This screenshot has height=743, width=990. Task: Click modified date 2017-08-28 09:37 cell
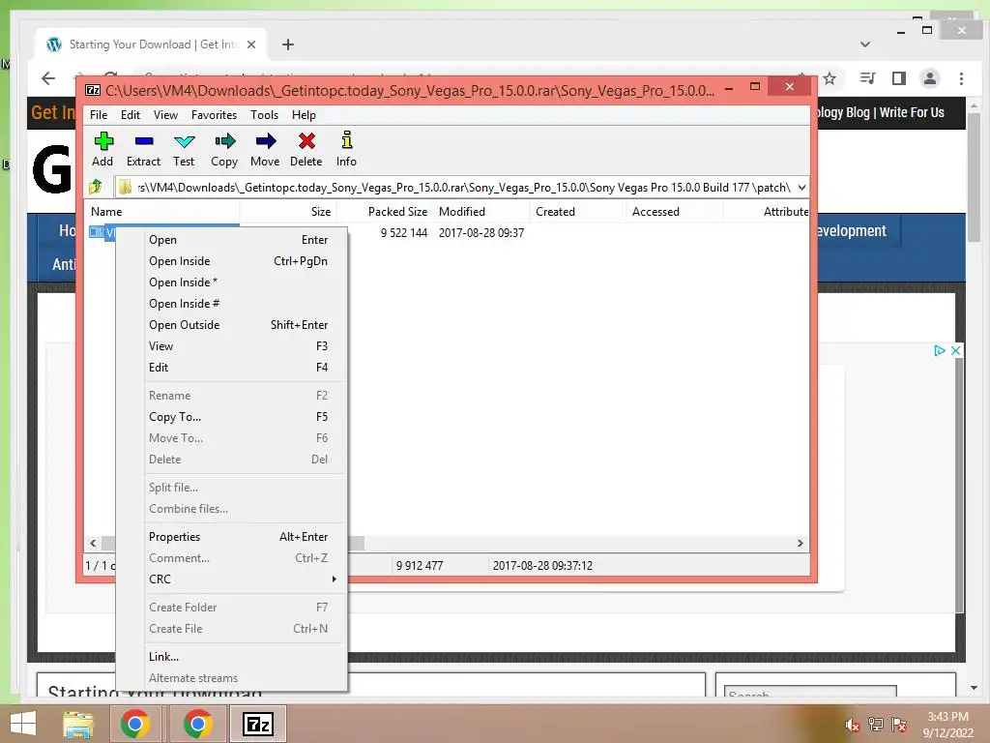[481, 232]
